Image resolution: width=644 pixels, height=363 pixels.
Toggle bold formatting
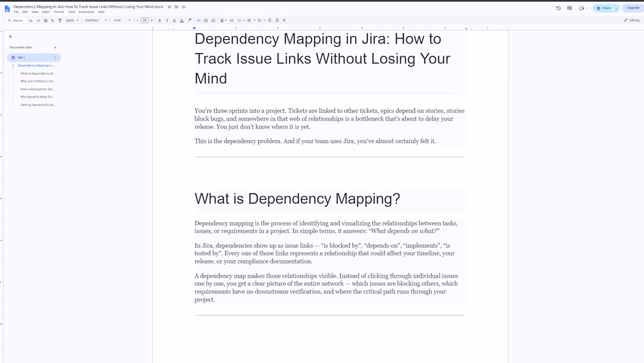coord(160,20)
